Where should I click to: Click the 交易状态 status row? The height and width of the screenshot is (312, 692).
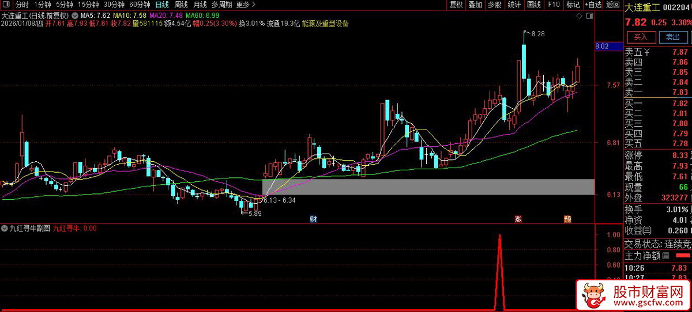(x=657, y=243)
